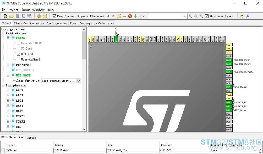
Task: Toggle Keep Current Signals Placement checkbox
Action: (54, 16)
